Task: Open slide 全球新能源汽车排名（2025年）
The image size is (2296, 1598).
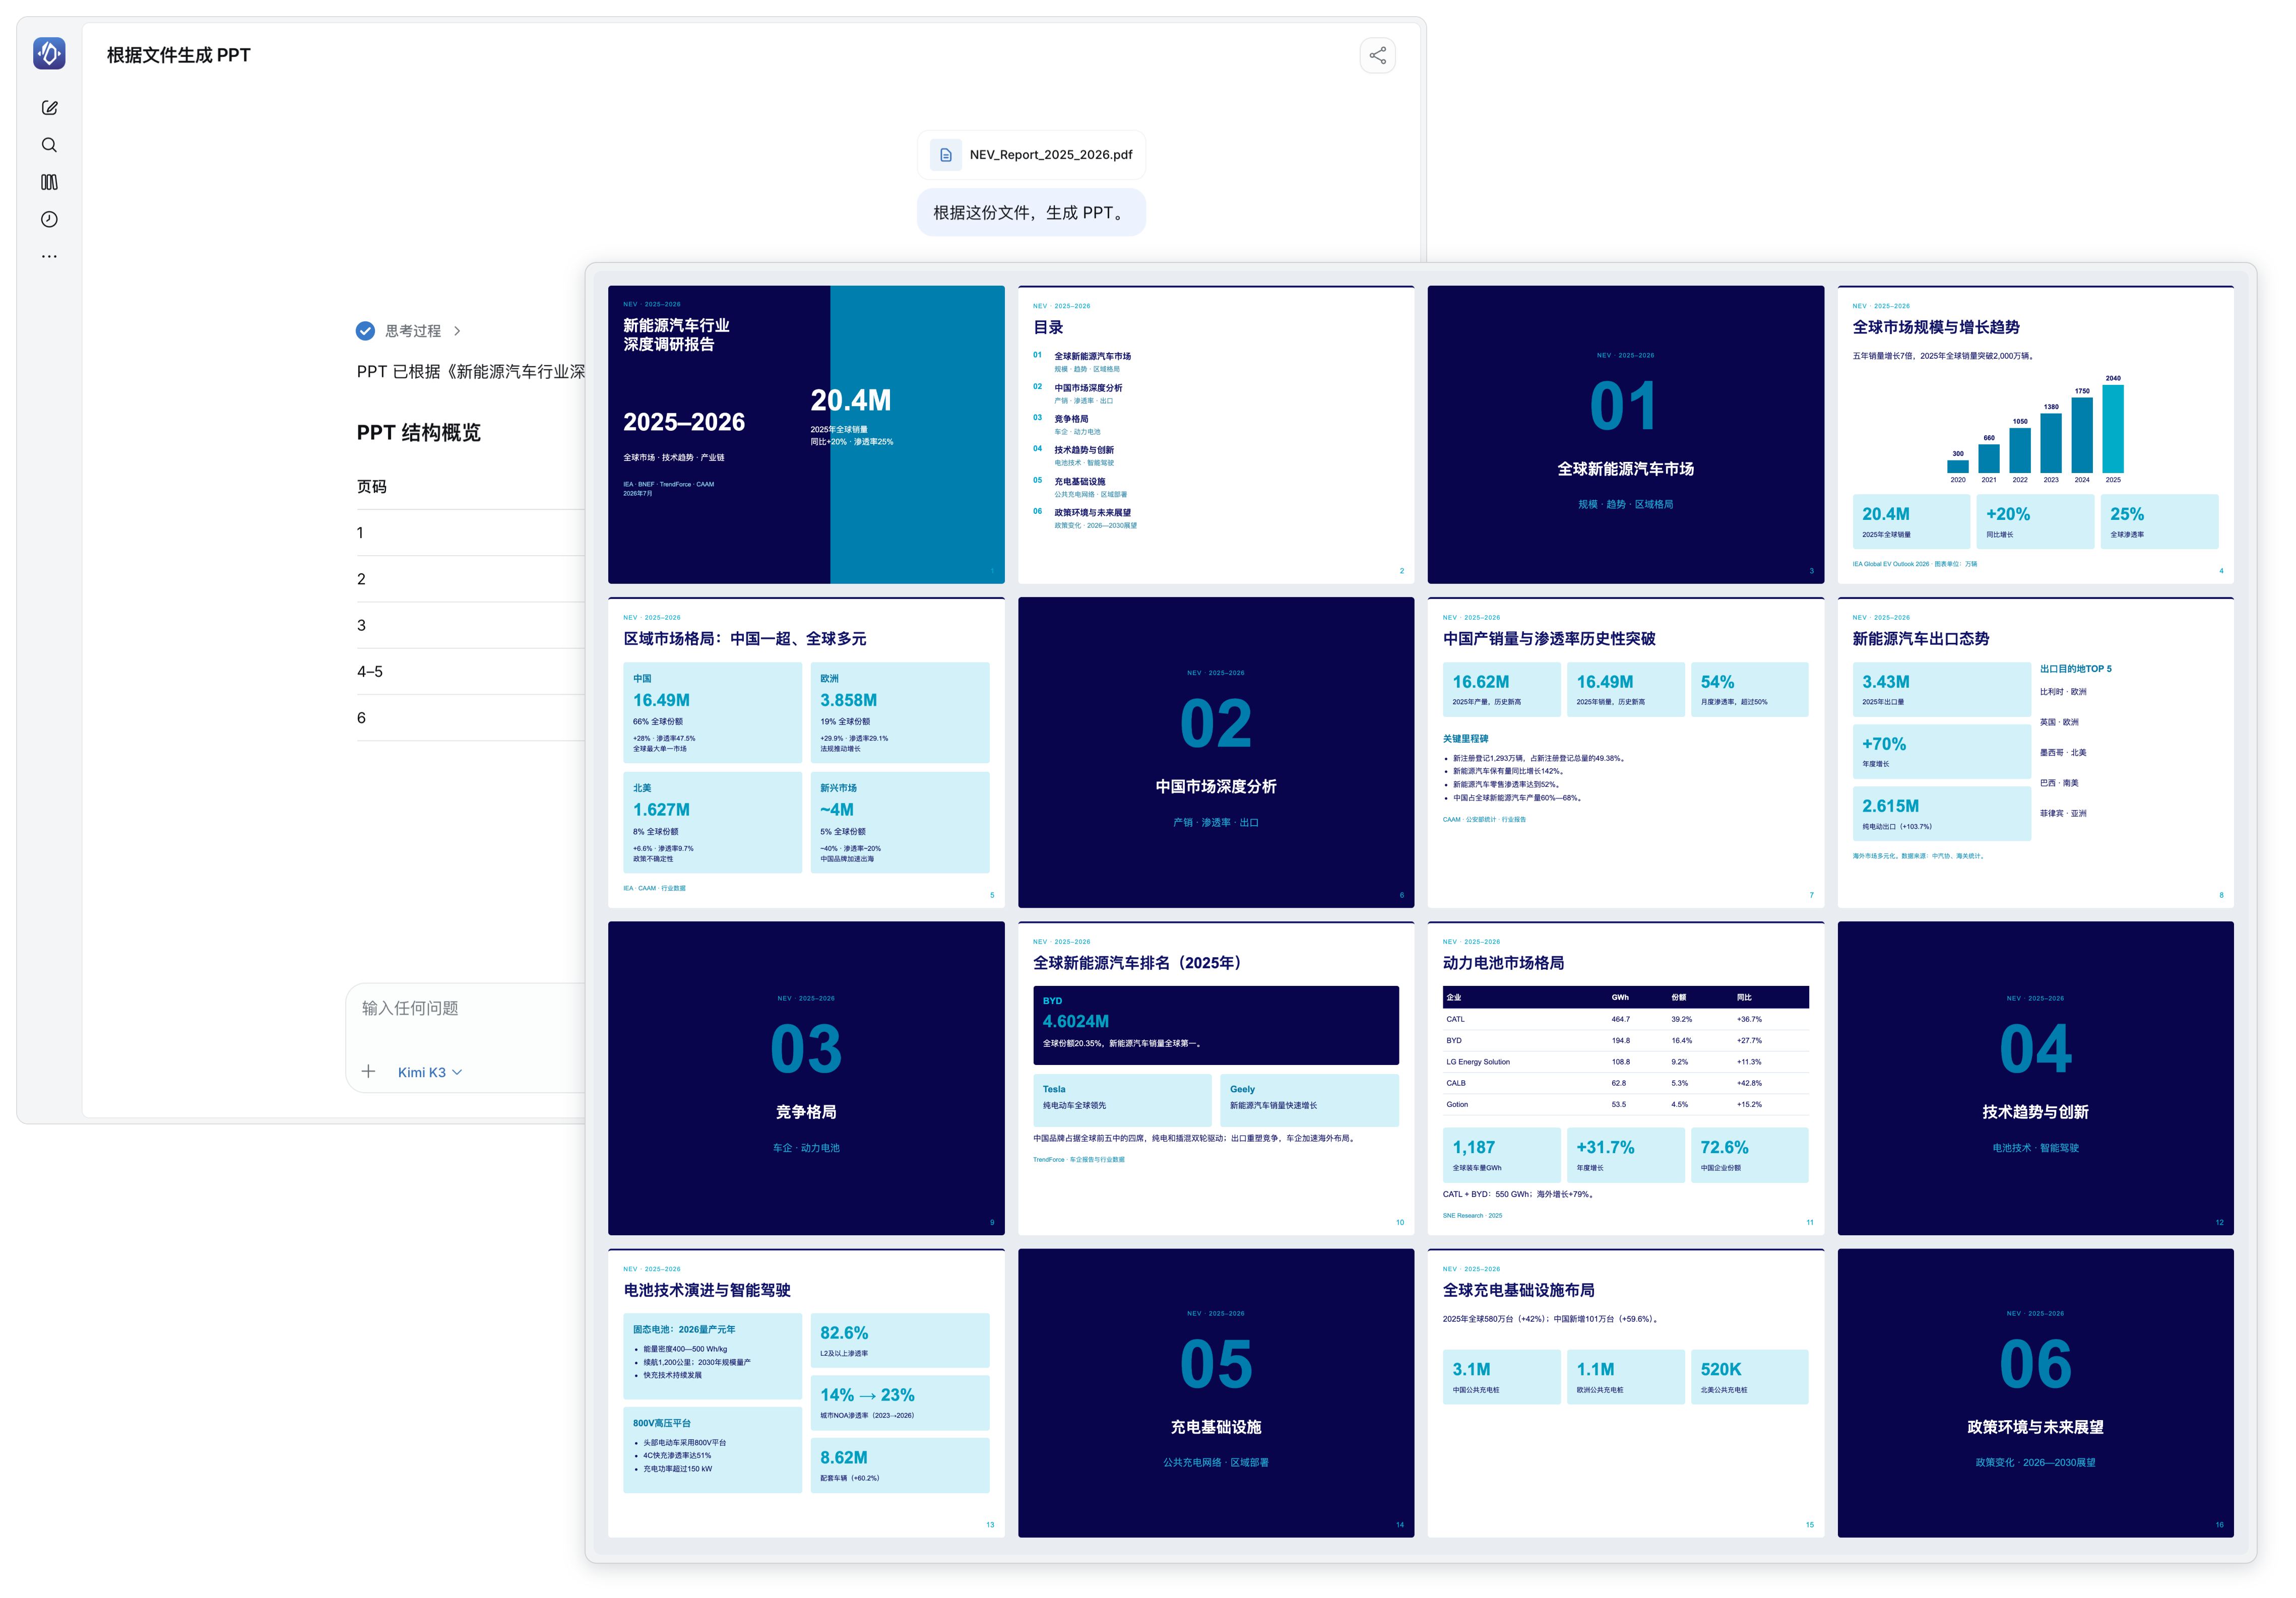Action: click(x=1216, y=1077)
